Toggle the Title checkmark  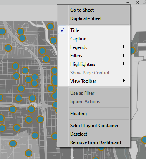click(62, 30)
